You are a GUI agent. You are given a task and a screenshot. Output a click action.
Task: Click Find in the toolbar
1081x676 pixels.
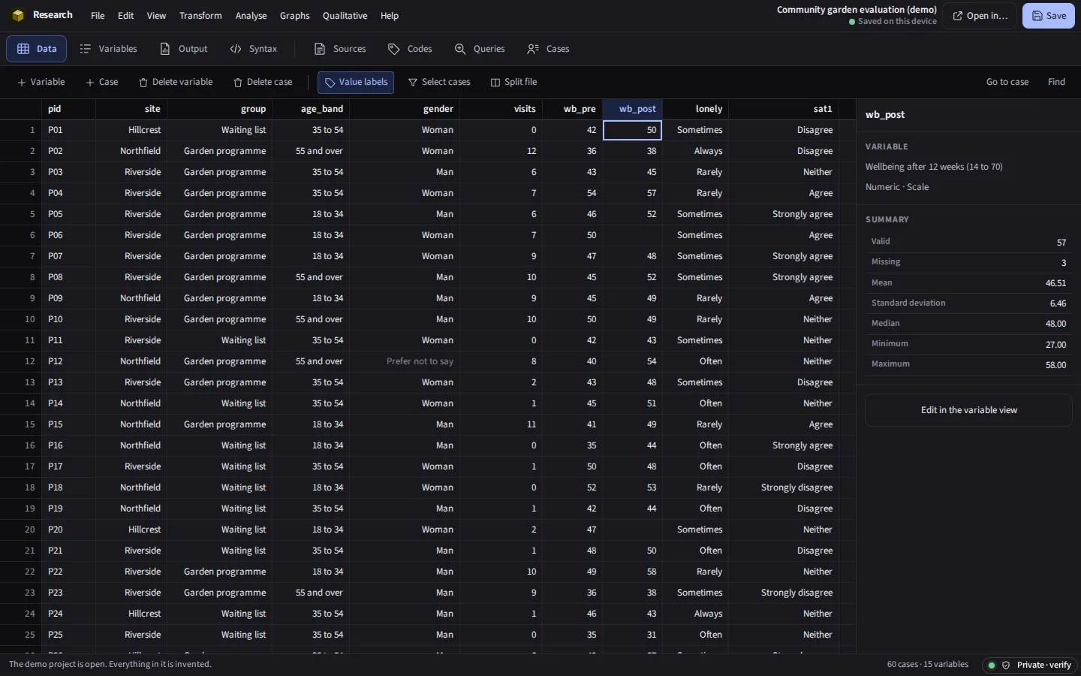[1056, 83]
